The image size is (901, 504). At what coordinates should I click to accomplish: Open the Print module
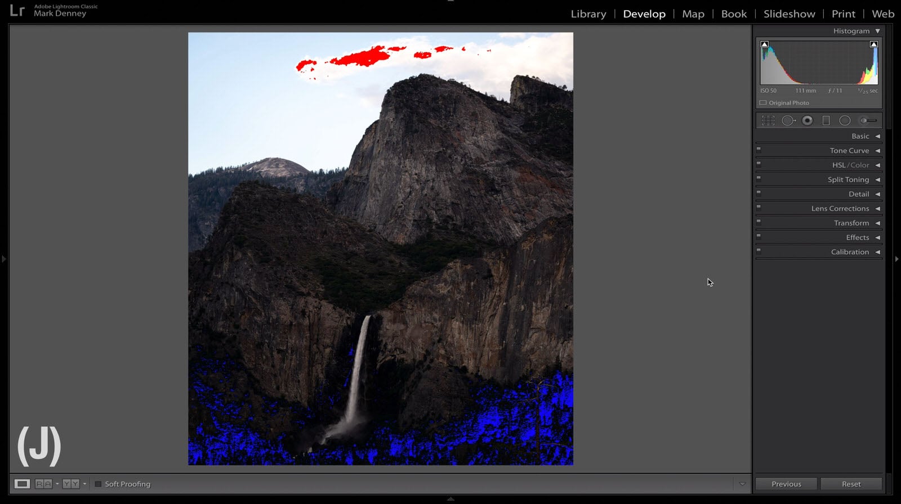coord(844,14)
